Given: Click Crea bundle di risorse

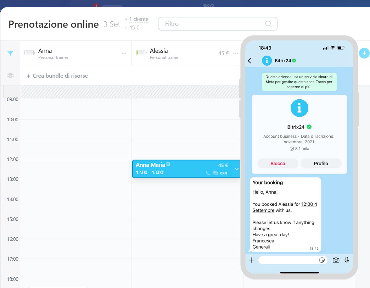Looking at the screenshot, I should pyautogui.click(x=57, y=76).
